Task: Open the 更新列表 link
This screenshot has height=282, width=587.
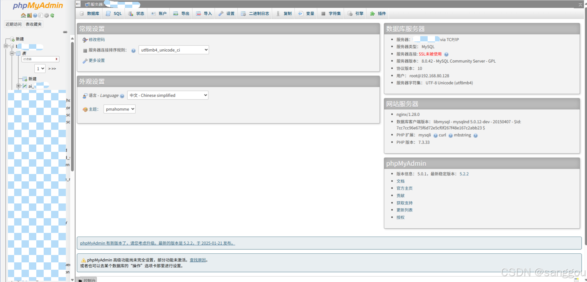Action: [404, 210]
